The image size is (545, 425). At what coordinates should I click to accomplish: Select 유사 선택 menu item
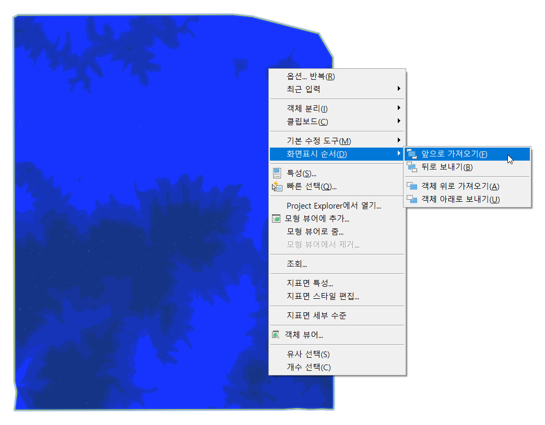coord(308,354)
